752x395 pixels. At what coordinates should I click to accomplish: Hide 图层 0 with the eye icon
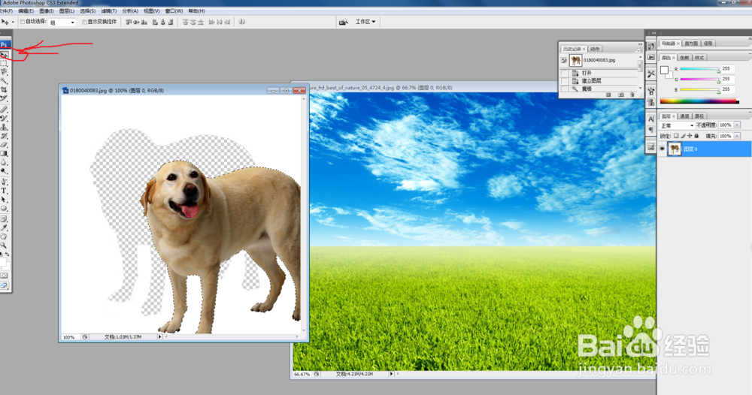tap(663, 149)
